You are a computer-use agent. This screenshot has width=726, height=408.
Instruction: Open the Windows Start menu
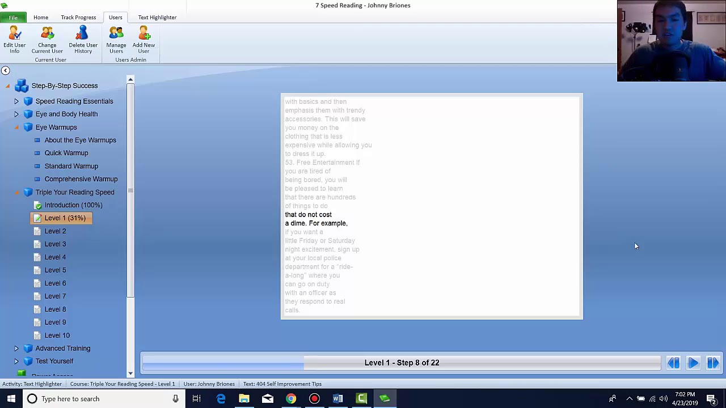pos(11,398)
